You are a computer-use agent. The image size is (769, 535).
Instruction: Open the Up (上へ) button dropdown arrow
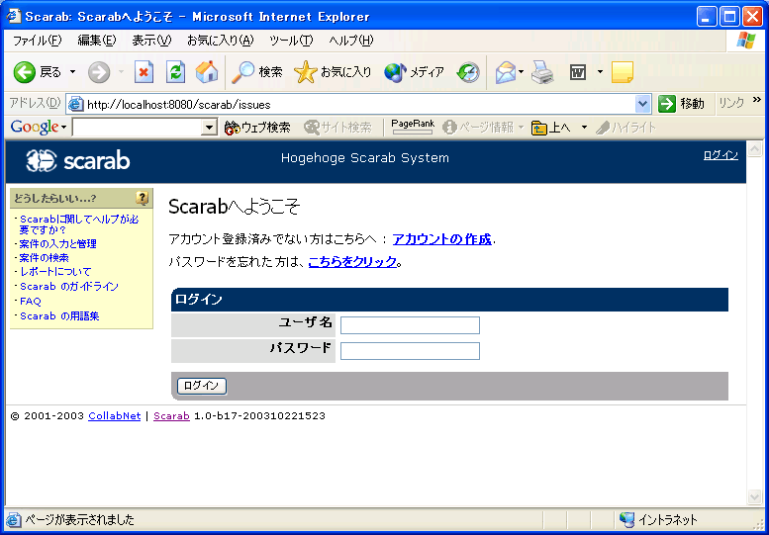click(584, 128)
